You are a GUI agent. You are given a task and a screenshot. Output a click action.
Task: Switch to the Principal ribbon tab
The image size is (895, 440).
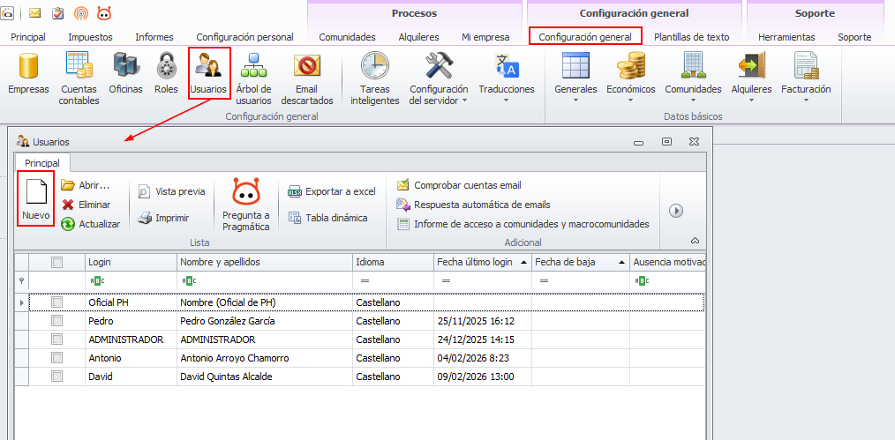point(28,37)
